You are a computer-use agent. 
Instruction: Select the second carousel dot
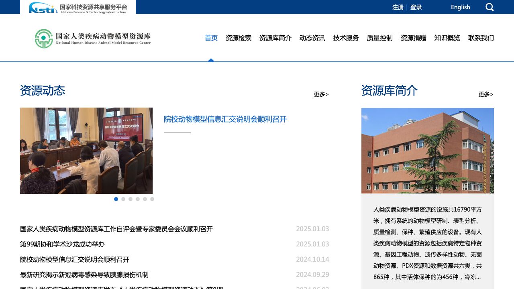[123, 199]
